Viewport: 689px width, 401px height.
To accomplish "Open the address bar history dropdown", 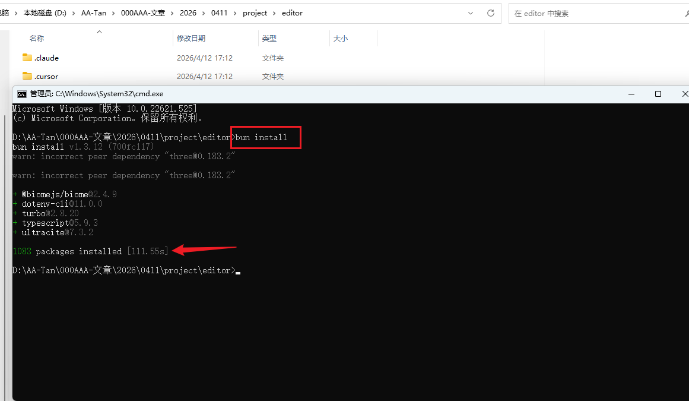I will [x=471, y=13].
